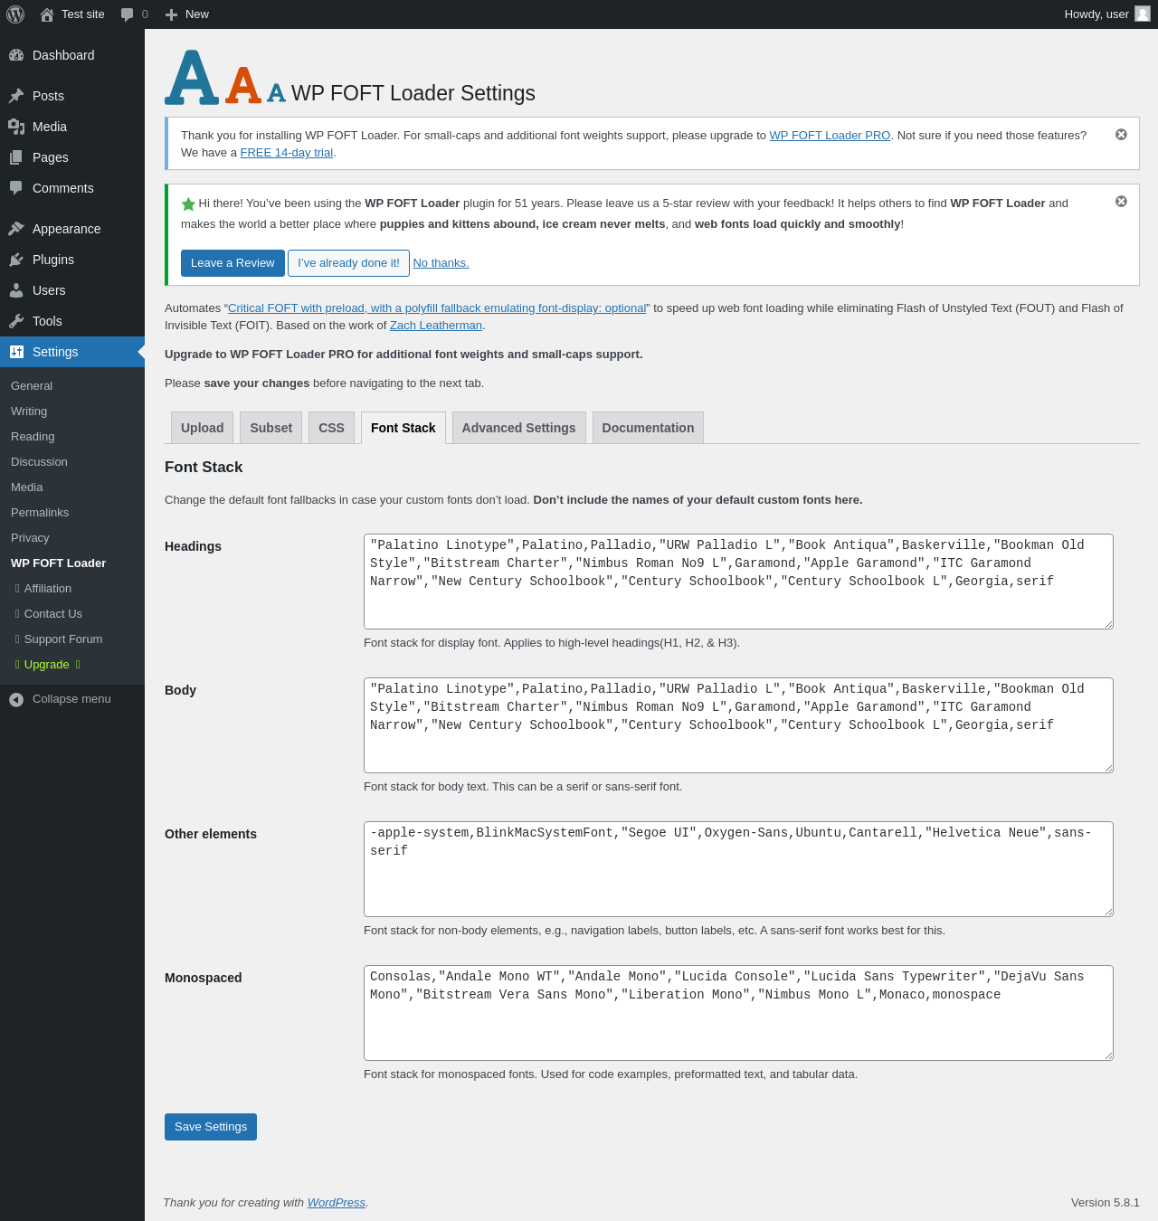Click the plus New content icon
The height and width of the screenshot is (1221, 1158).
point(171,14)
